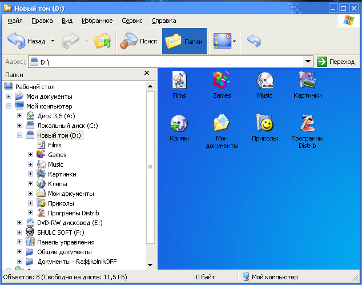
Task: Select the Картинки folder icon
Action: click(x=307, y=81)
